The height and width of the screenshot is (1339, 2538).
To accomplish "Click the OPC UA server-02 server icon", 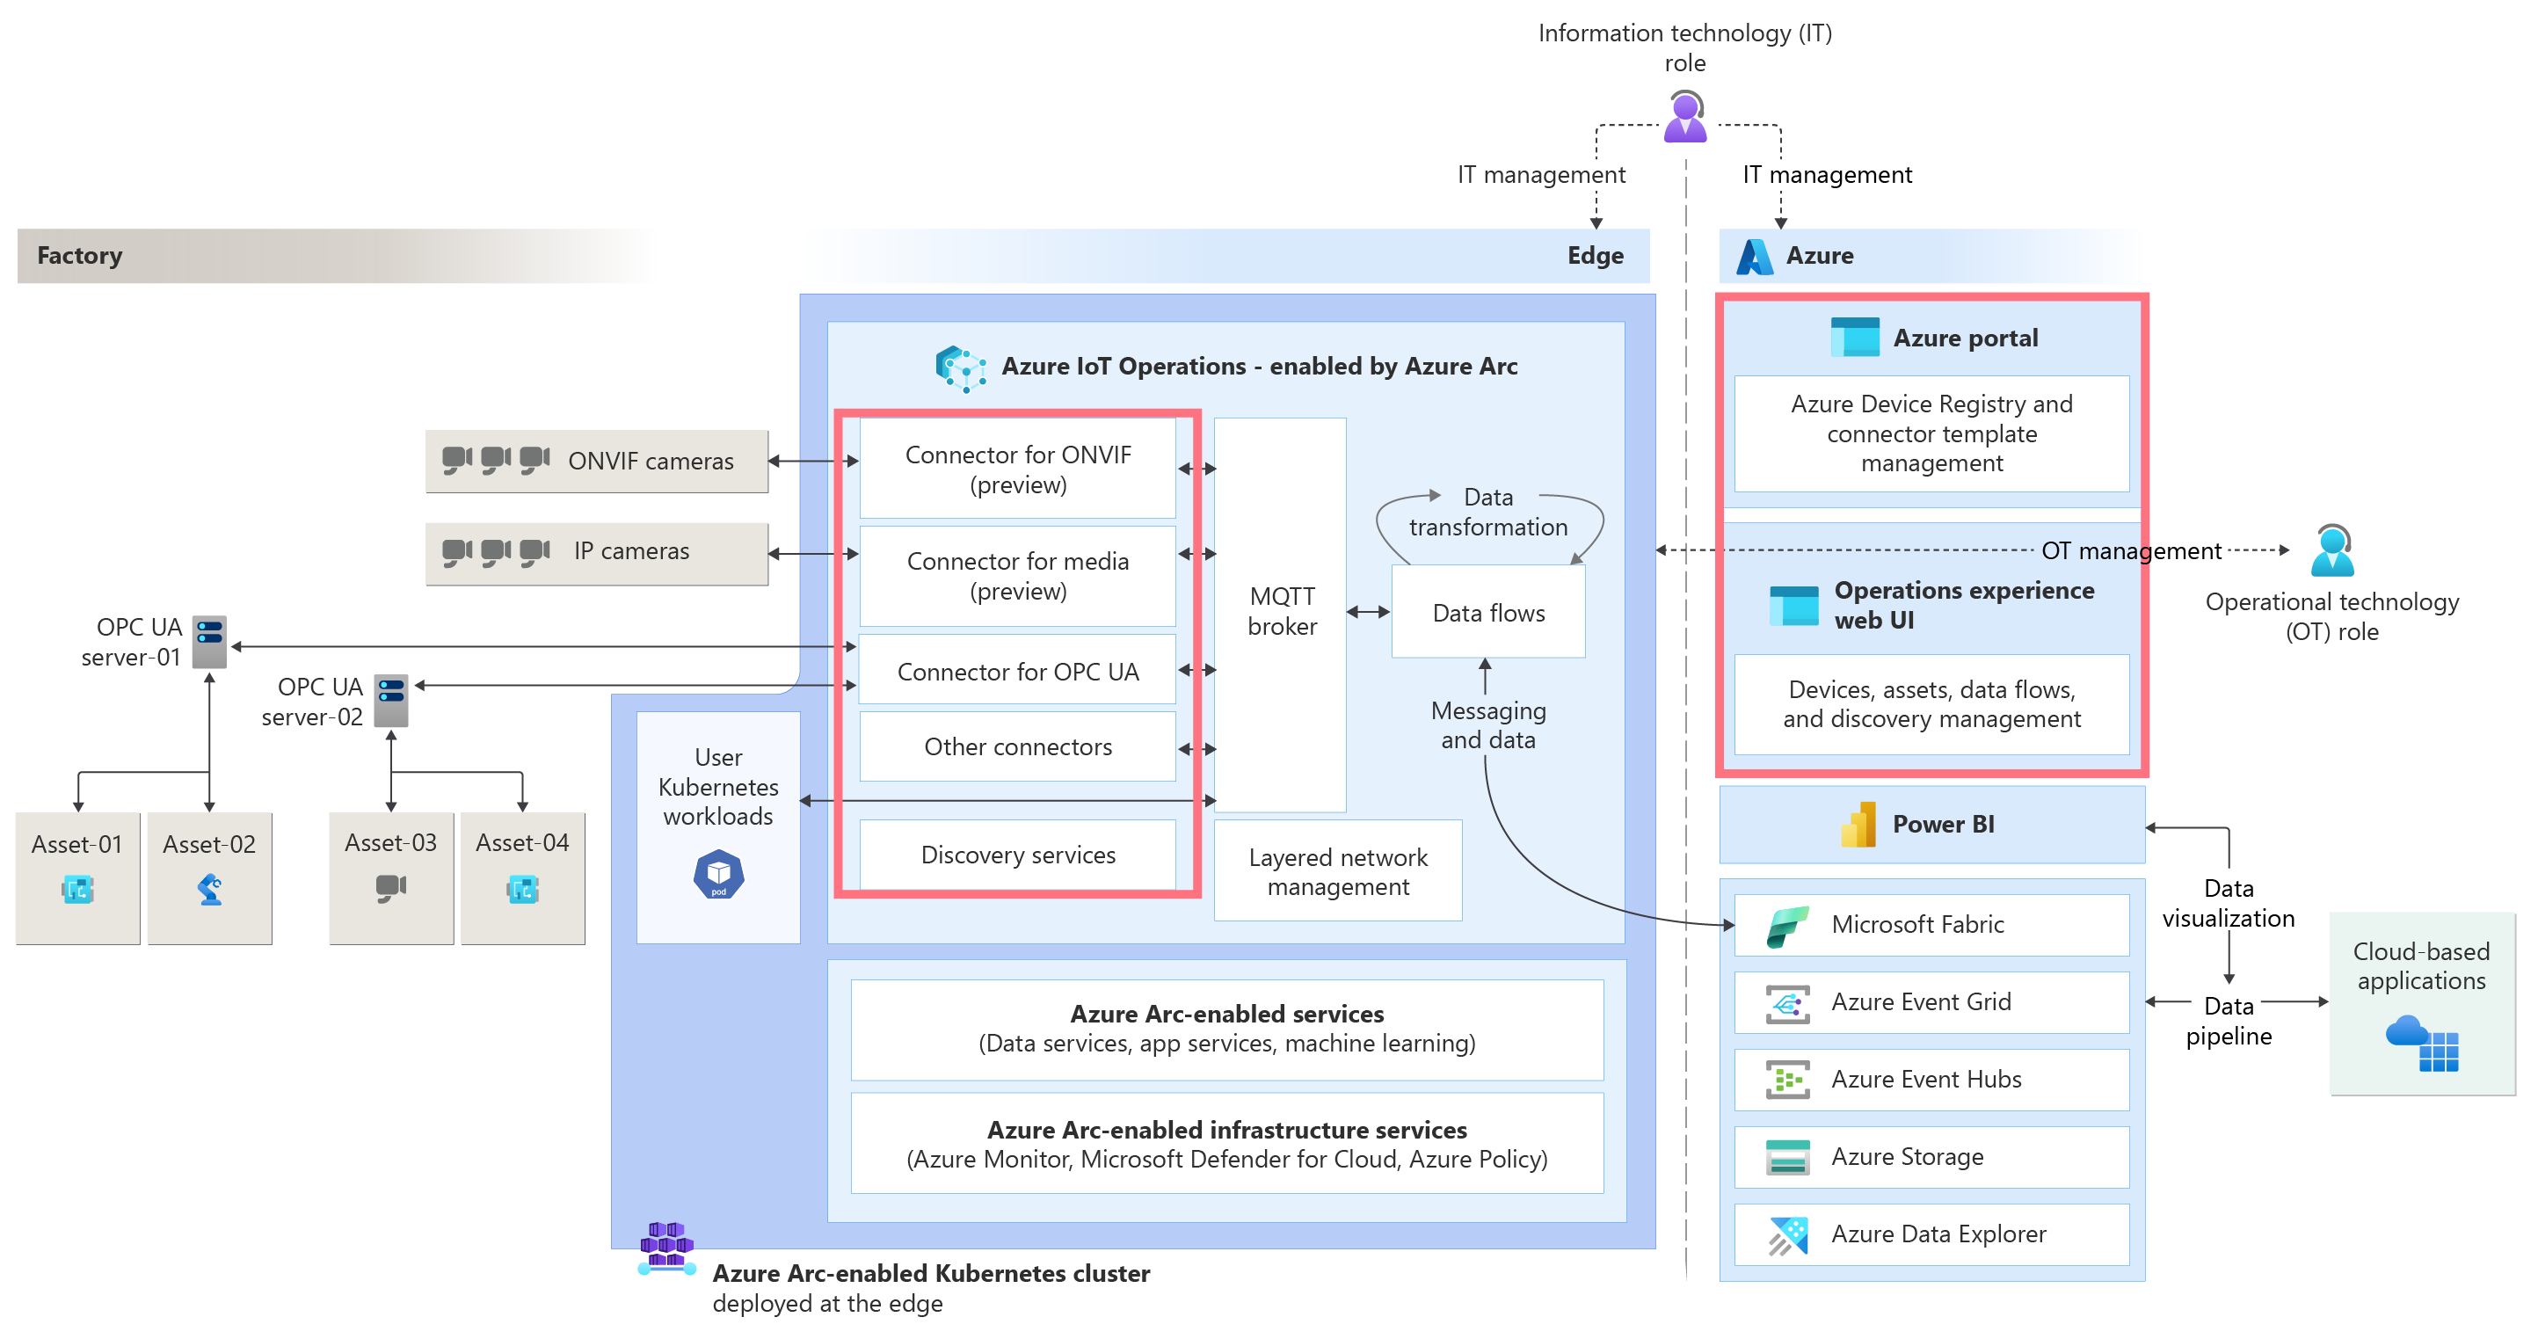I will tap(391, 702).
